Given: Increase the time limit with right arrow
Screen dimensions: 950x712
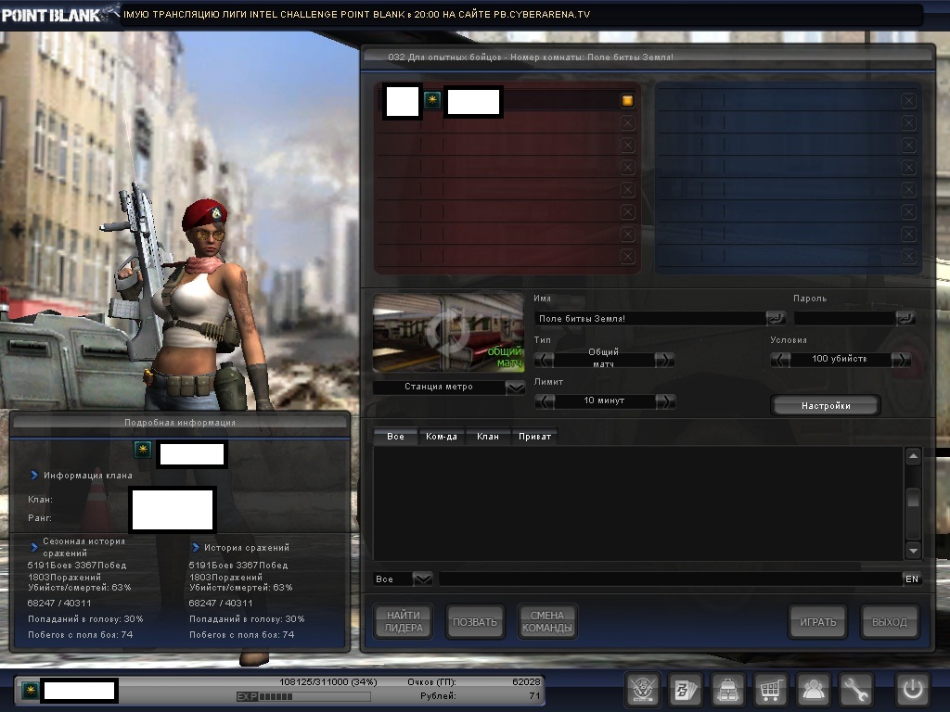Looking at the screenshot, I should (665, 401).
